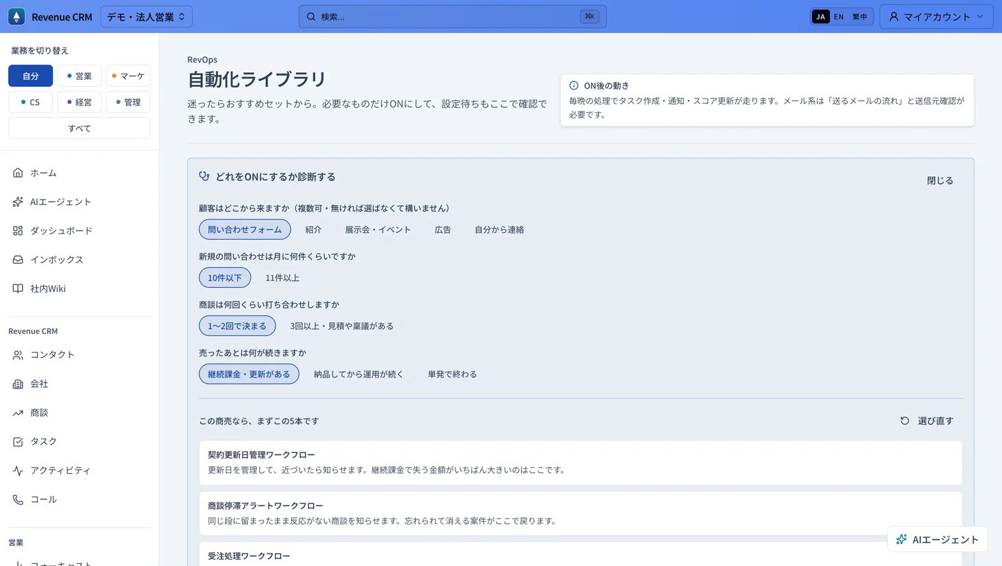Select the 単発で終わる option

click(x=452, y=374)
